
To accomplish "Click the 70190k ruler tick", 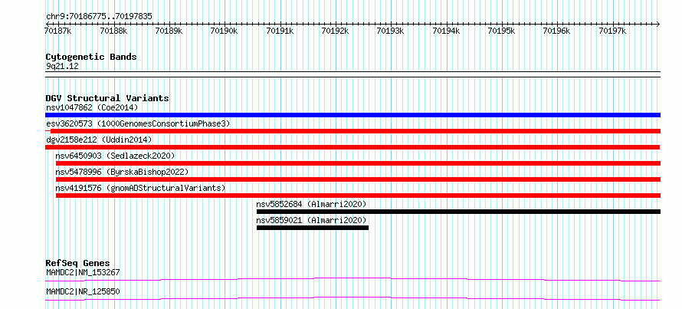I will 224,31.
